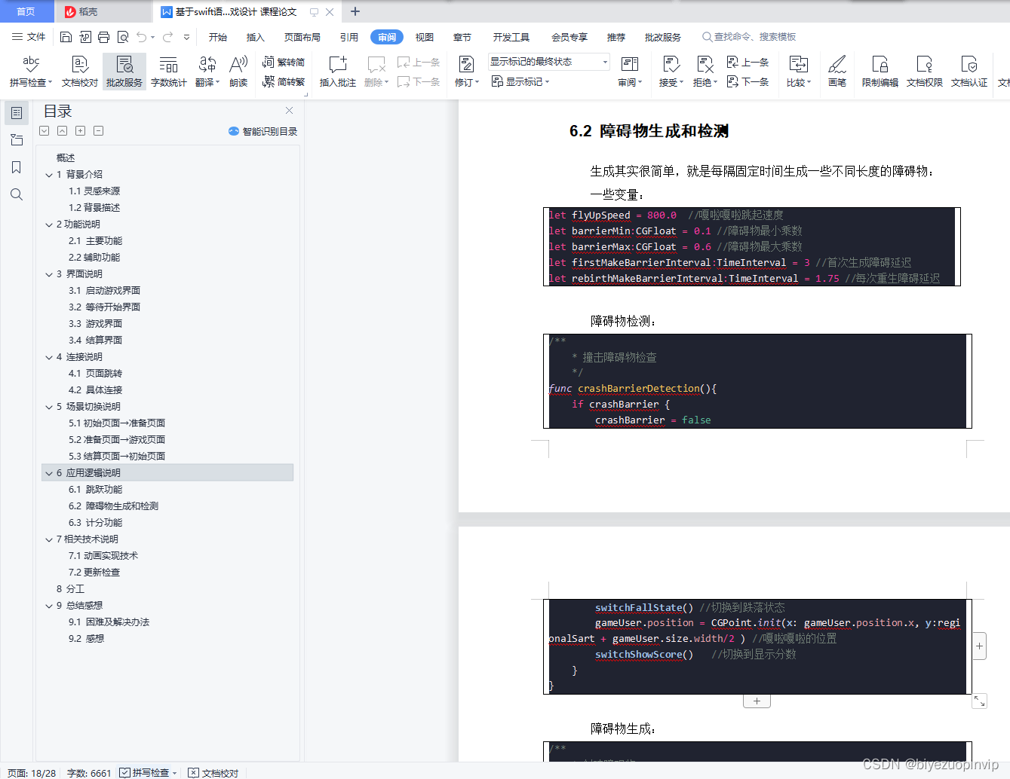The height and width of the screenshot is (779, 1010).
Task: Open restrict editing (限制编辑)
Action: (880, 72)
